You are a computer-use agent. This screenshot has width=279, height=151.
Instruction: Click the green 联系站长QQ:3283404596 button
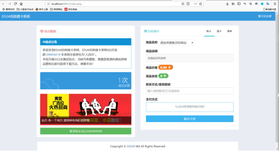[x=86, y=131]
